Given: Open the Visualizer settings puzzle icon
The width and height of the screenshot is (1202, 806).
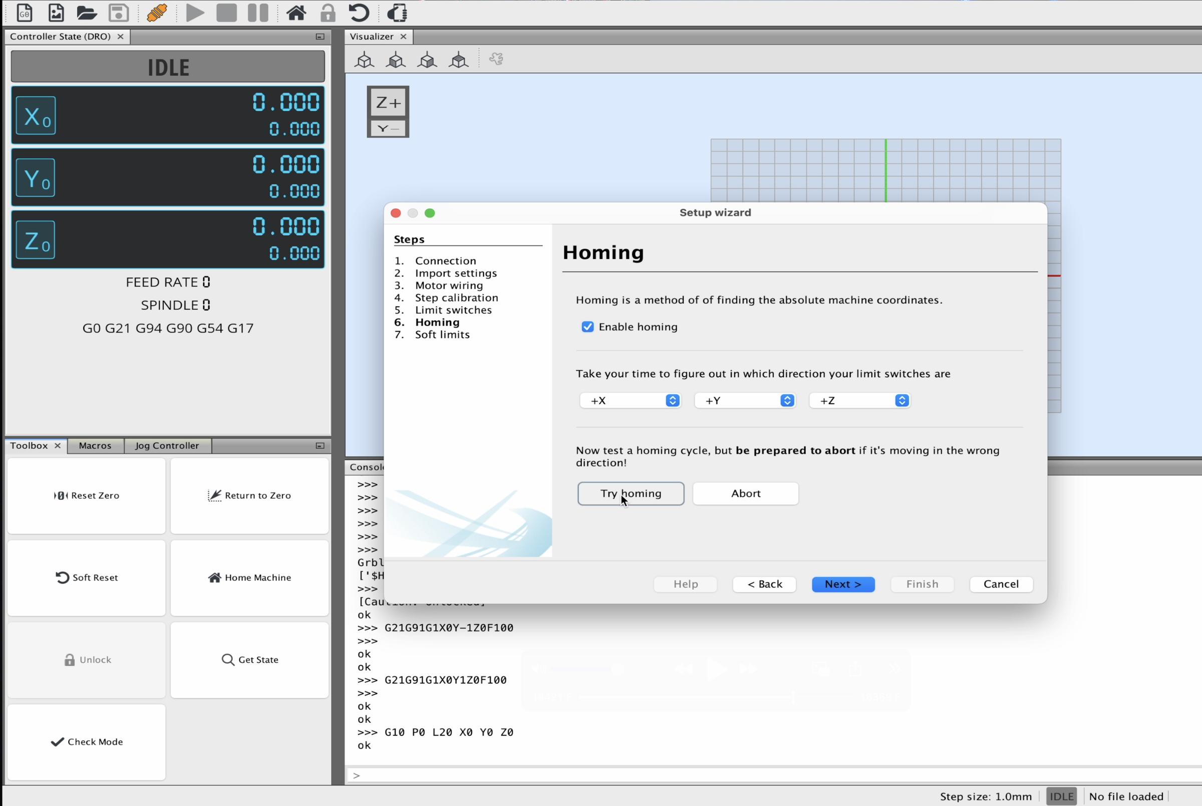Looking at the screenshot, I should (x=495, y=59).
